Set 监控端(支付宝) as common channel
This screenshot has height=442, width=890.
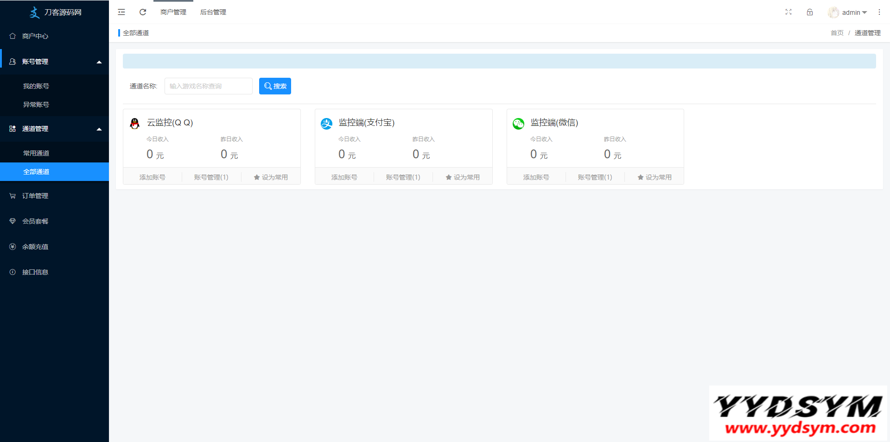[x=463, y=177]
